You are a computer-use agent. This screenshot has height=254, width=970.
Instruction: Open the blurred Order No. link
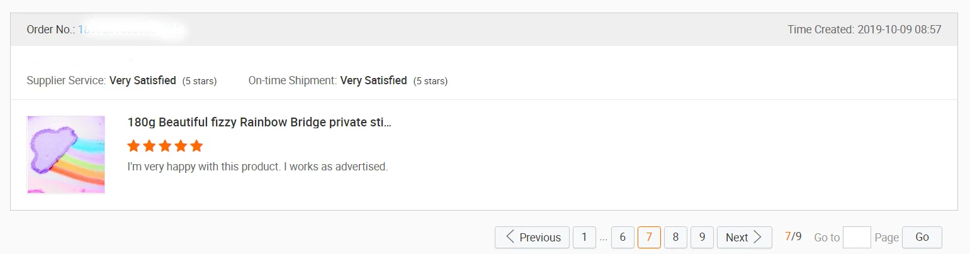pos(130,30)
